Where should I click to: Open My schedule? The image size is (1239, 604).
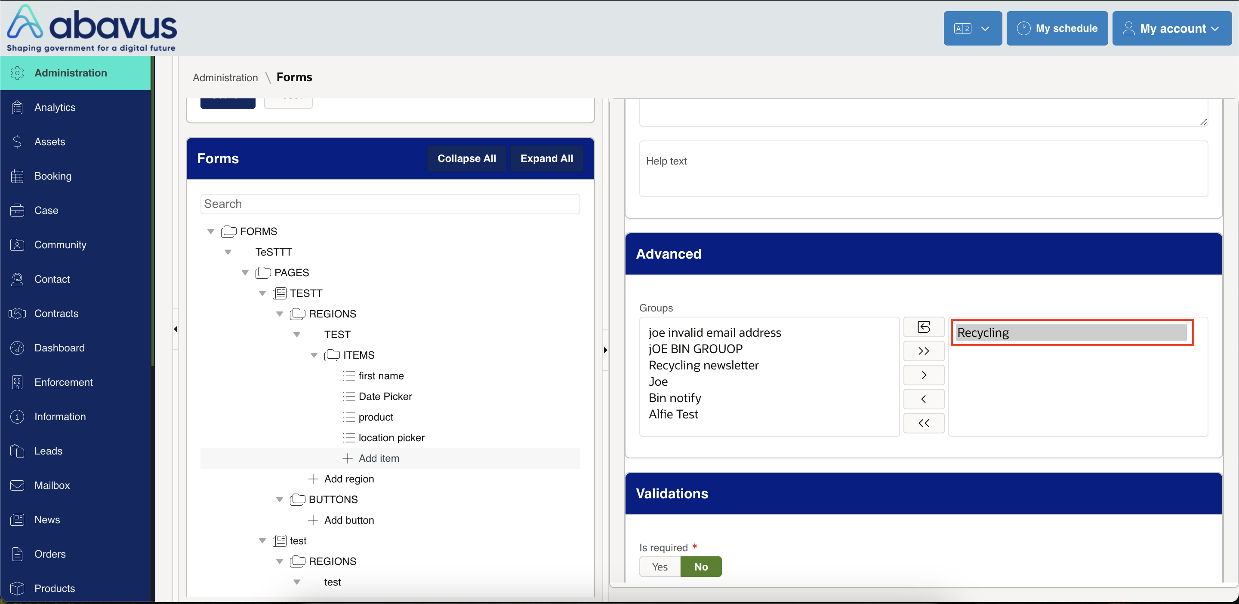[1057, 28]
